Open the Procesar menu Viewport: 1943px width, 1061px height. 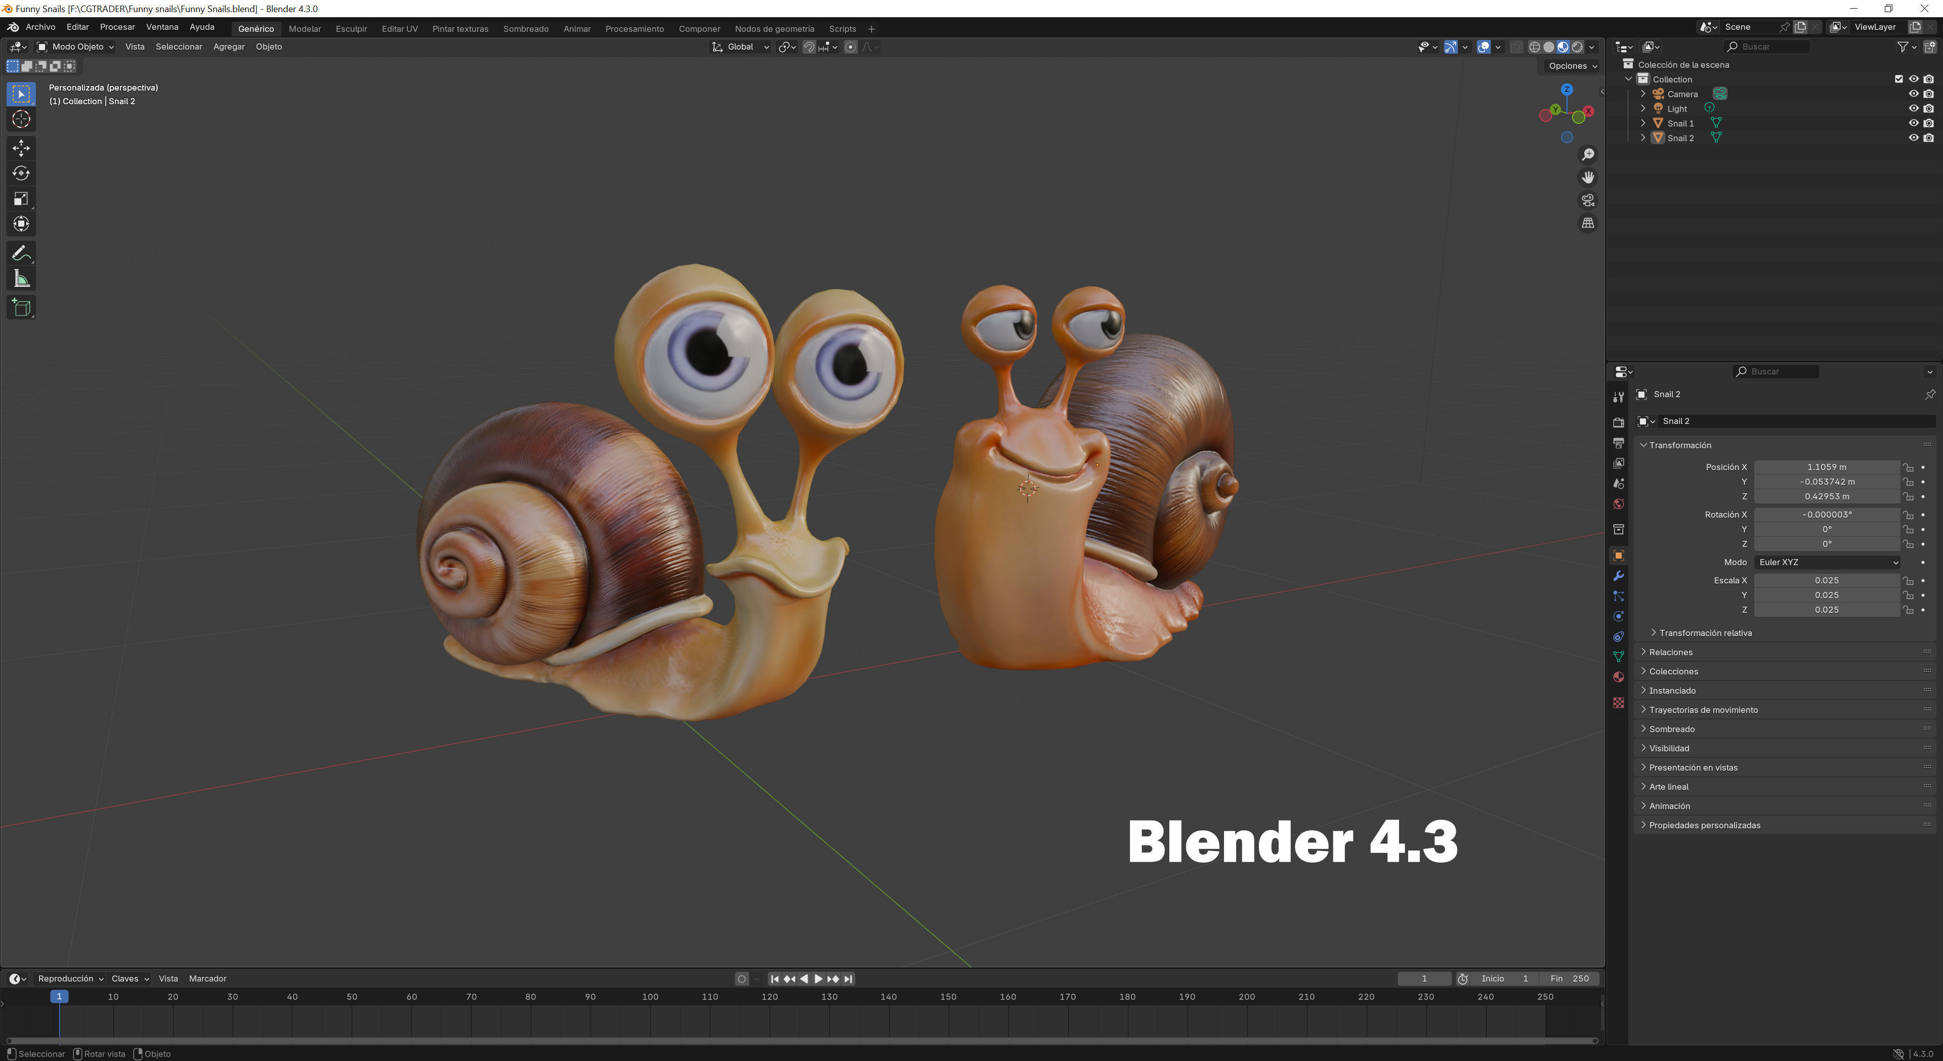pyautogui.click(x=118, y=27)
